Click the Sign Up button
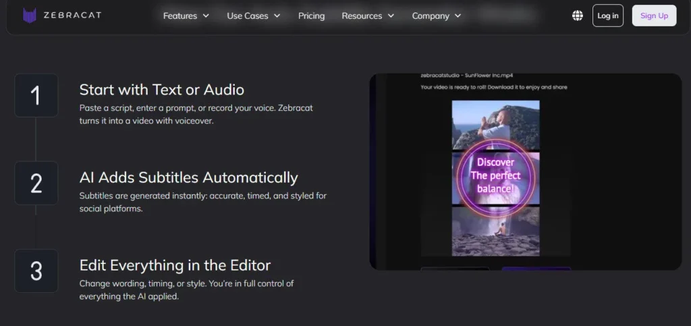Viewport: 691px width, 326px height. (x=654, y=16)
